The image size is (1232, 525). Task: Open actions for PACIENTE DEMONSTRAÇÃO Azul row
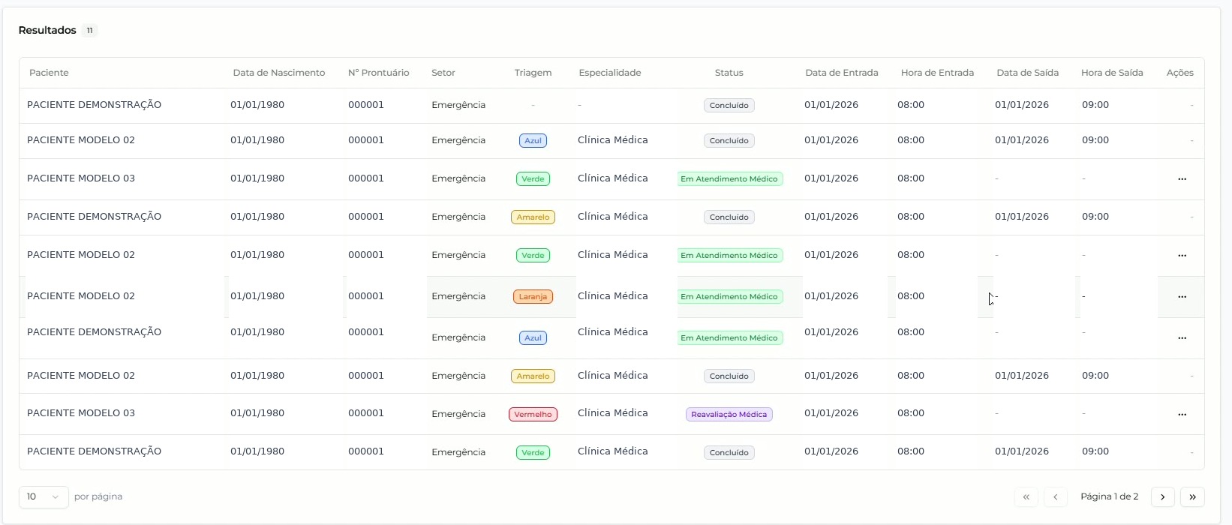[x=1182, y=338]
